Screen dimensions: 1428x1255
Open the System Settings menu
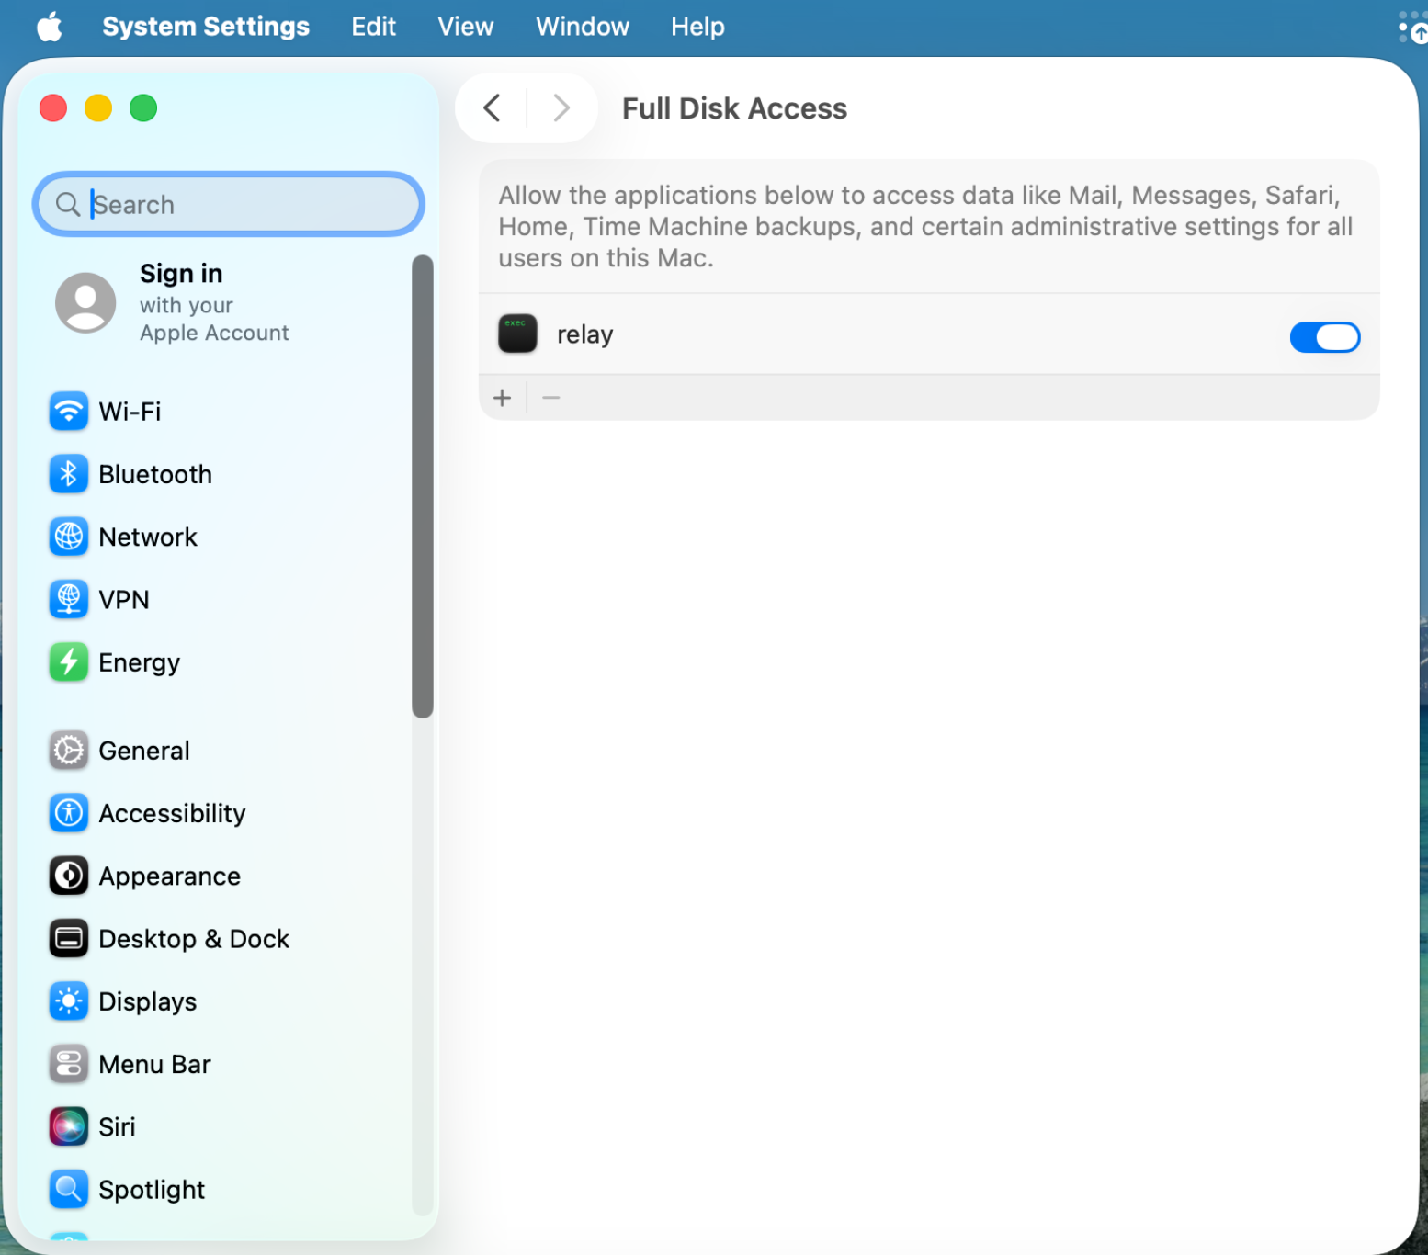pyautogui.click(x=206, y=27)
